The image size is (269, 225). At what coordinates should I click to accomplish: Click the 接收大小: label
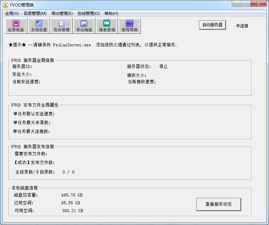pos(137,75)
